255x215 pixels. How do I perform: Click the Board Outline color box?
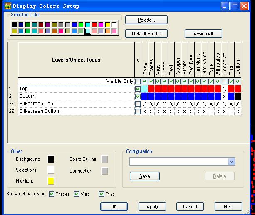point(105,159)
